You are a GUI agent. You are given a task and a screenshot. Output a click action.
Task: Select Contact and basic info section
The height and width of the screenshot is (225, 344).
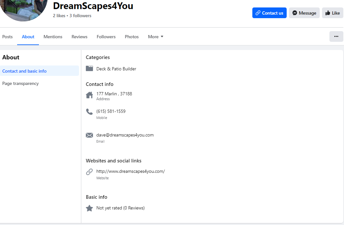(x=40, y=71)
